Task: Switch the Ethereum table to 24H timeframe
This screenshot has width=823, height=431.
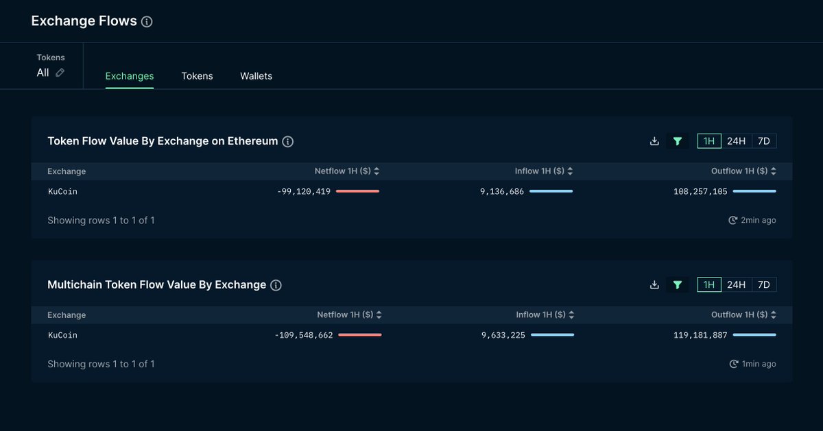Action: coord(736,140)
